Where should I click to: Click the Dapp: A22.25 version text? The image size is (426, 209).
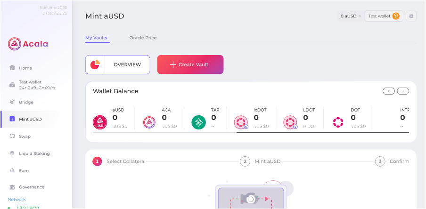click(x=55, y=13)
